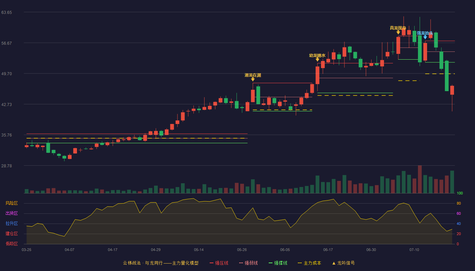Toggle the 龙吟信号 legend item
475x271 pixels.
click(x=343, y=263)
